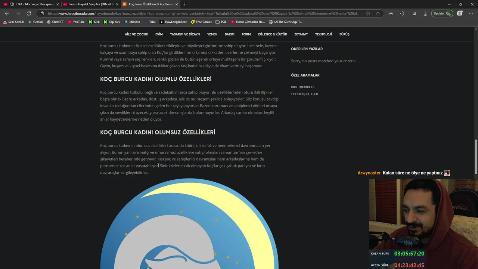Open the media control icon
This screenshot has width=478, height=269.
coord(415,13)
